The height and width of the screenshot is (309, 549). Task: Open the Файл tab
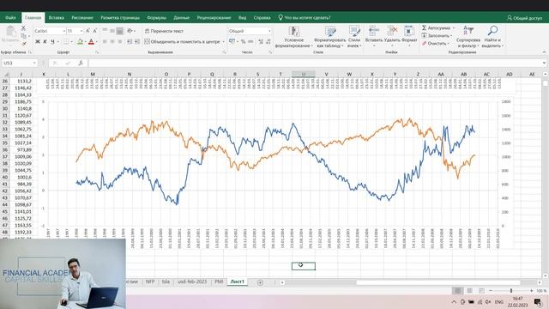10,17
